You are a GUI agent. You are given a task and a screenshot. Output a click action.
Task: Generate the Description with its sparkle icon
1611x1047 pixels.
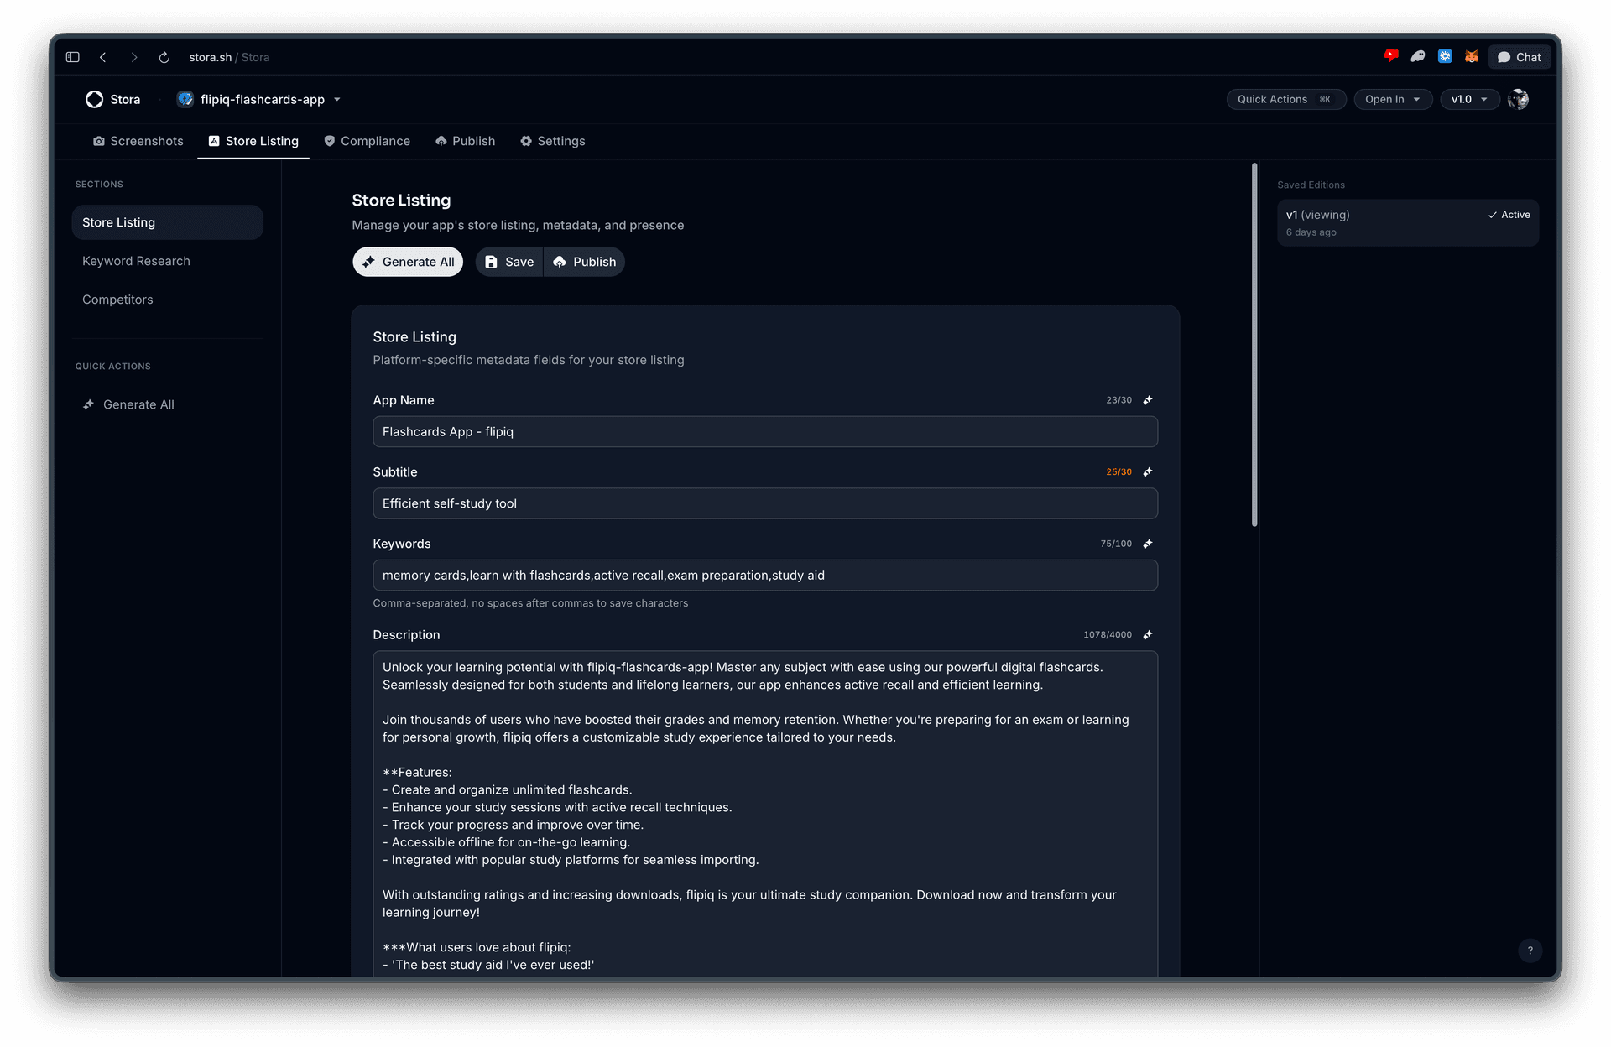coord(1148,635)
